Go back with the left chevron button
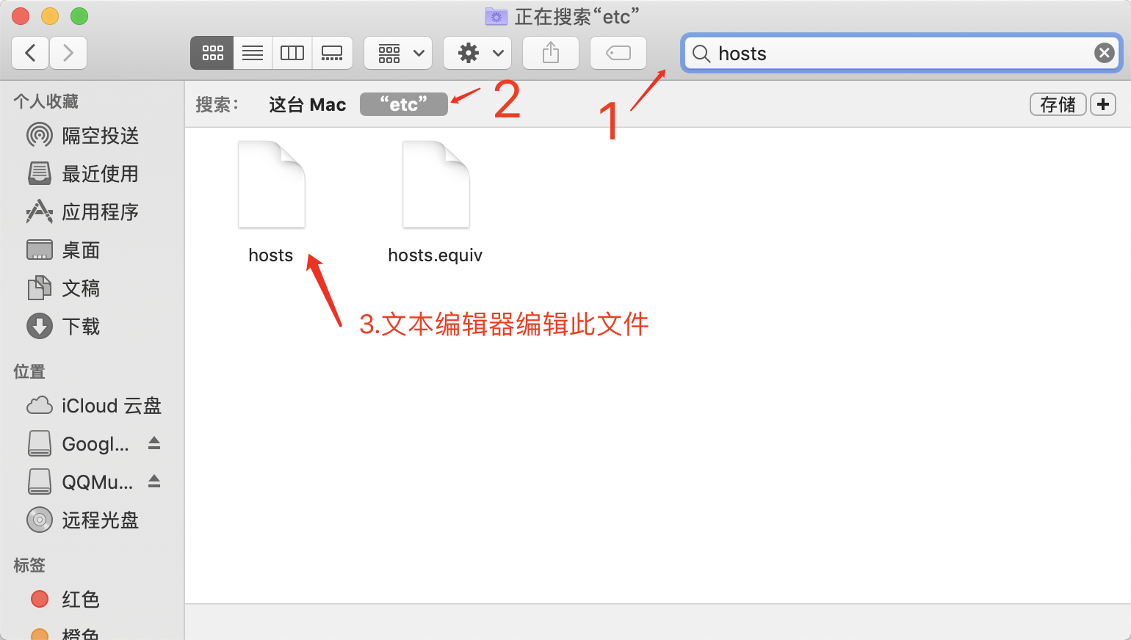Image resolution: width=1131 pixels, height=640 pixels. pos(31,53)
